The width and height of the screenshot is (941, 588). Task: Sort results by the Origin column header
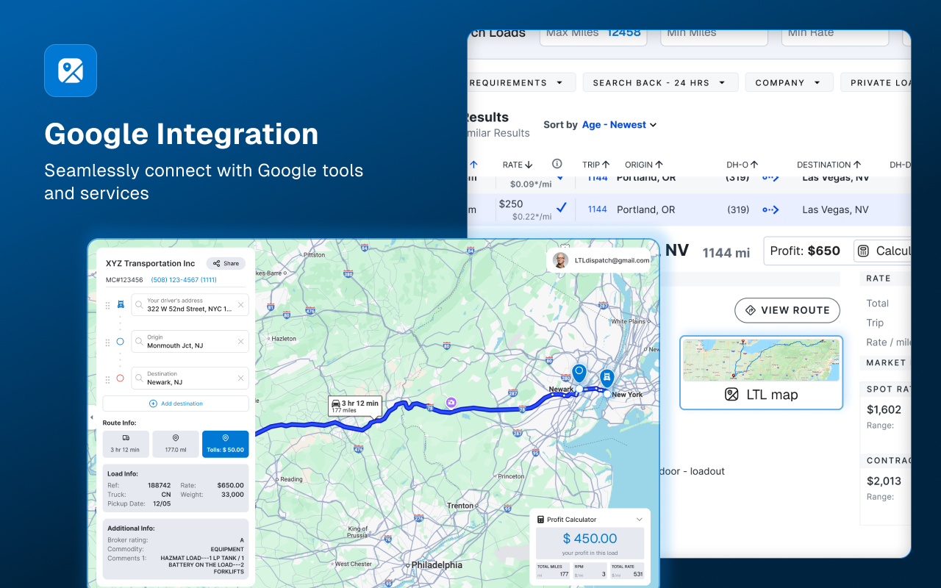coord(644,165)
